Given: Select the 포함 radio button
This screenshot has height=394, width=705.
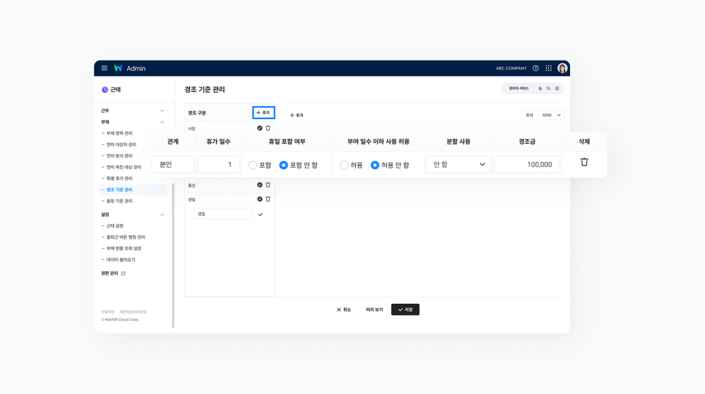Looking at the screenshot, I should (x=253, y=165).
